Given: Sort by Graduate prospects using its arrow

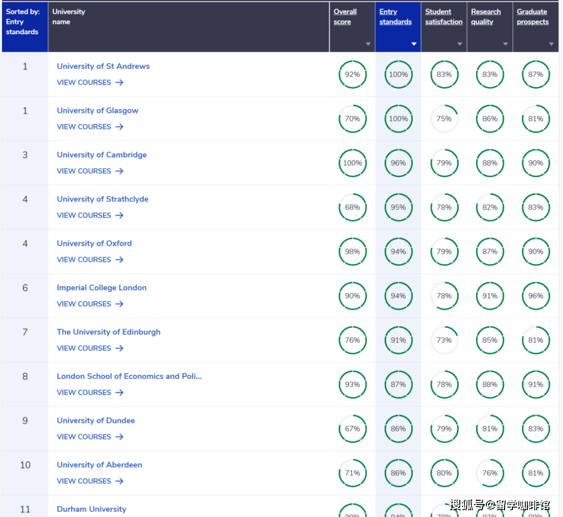Looking at the screenshot, I should [x=551, y=44].
